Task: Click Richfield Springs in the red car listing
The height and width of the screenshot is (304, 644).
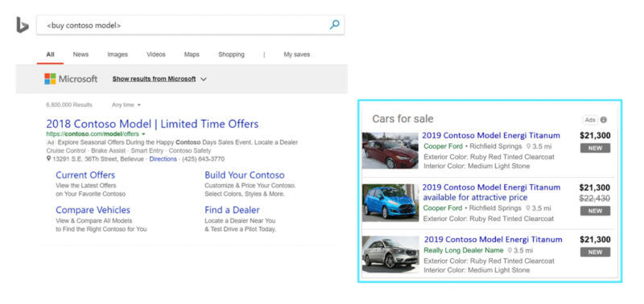Action: coord(496,146)
